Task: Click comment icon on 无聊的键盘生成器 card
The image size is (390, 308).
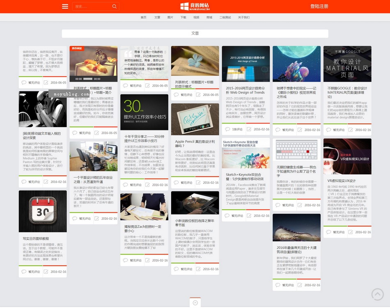Action: (x=278, y=205)
